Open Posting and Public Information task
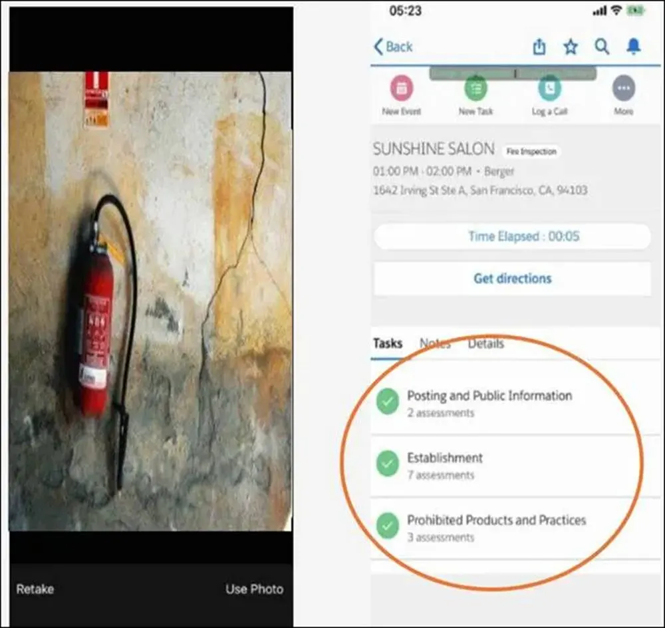This screenshot has height=628, width=665. pos(515,402)
